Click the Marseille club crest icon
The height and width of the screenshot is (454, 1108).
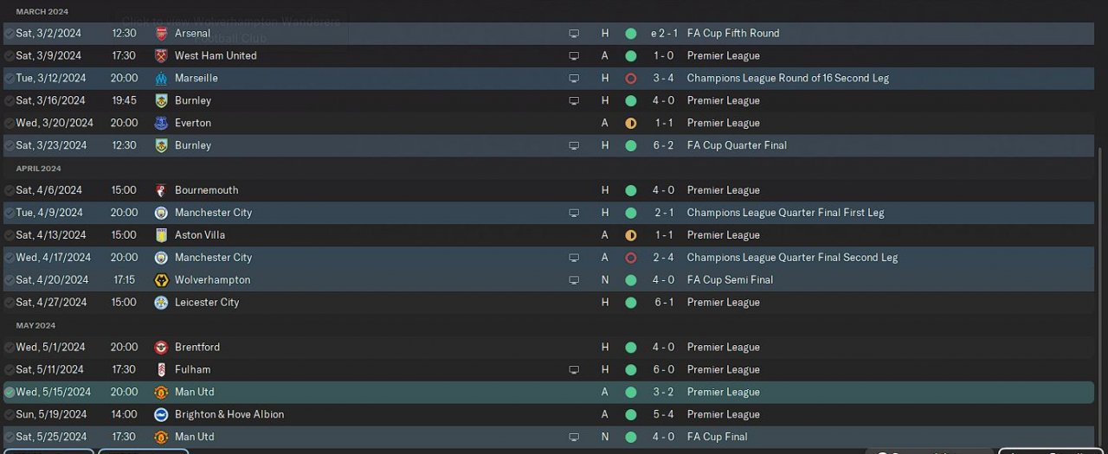[161, 79]
